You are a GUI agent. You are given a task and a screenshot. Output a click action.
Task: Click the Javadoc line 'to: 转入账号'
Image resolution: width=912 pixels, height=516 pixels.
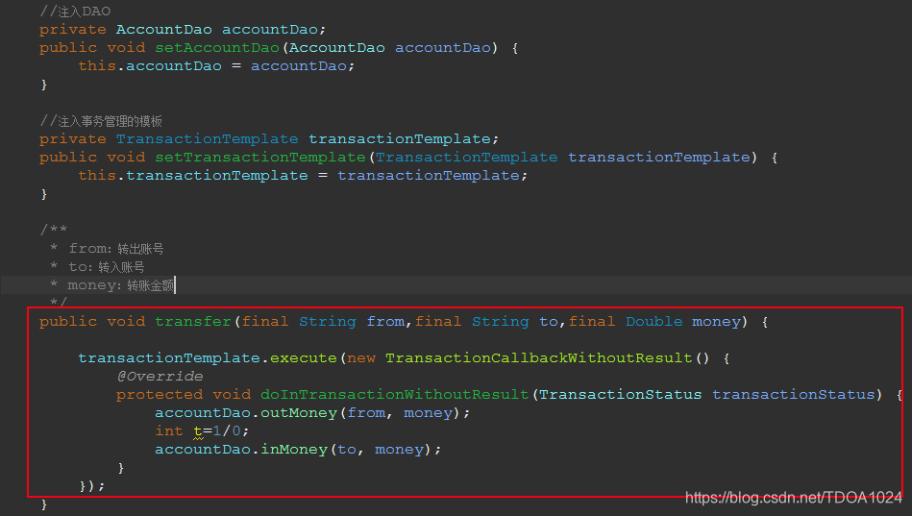tap(107, 267)
